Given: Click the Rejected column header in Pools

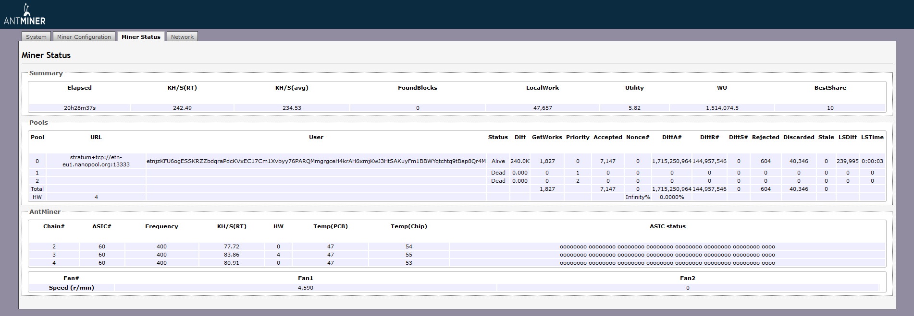Looking at the screenshot, I should point(765,137).
